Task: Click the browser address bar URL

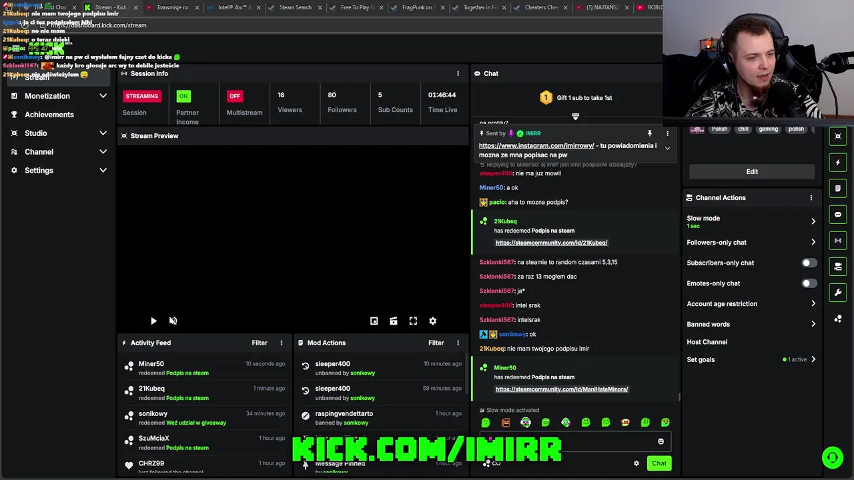Action: [99, 25]
